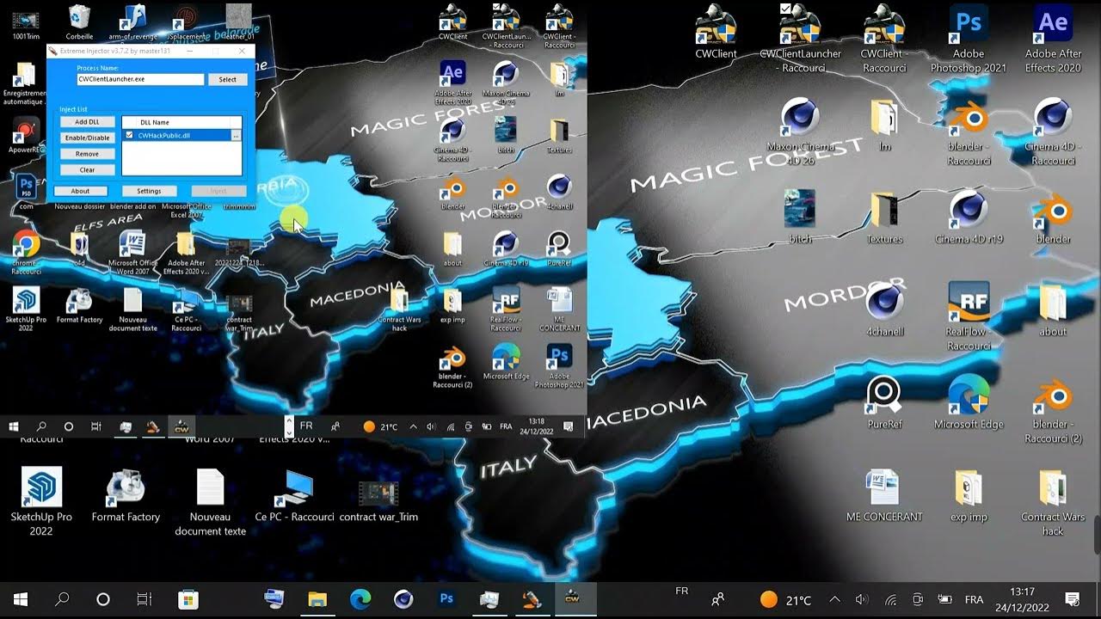Open the bottom taskbar notification center icon
This screenshot has width=1101, height=619.
[x=1072, y=599]
